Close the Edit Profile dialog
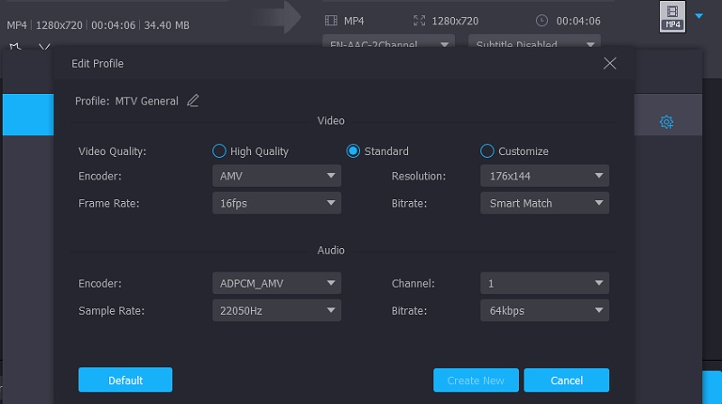The image size is (722, 404). point(610,63)
